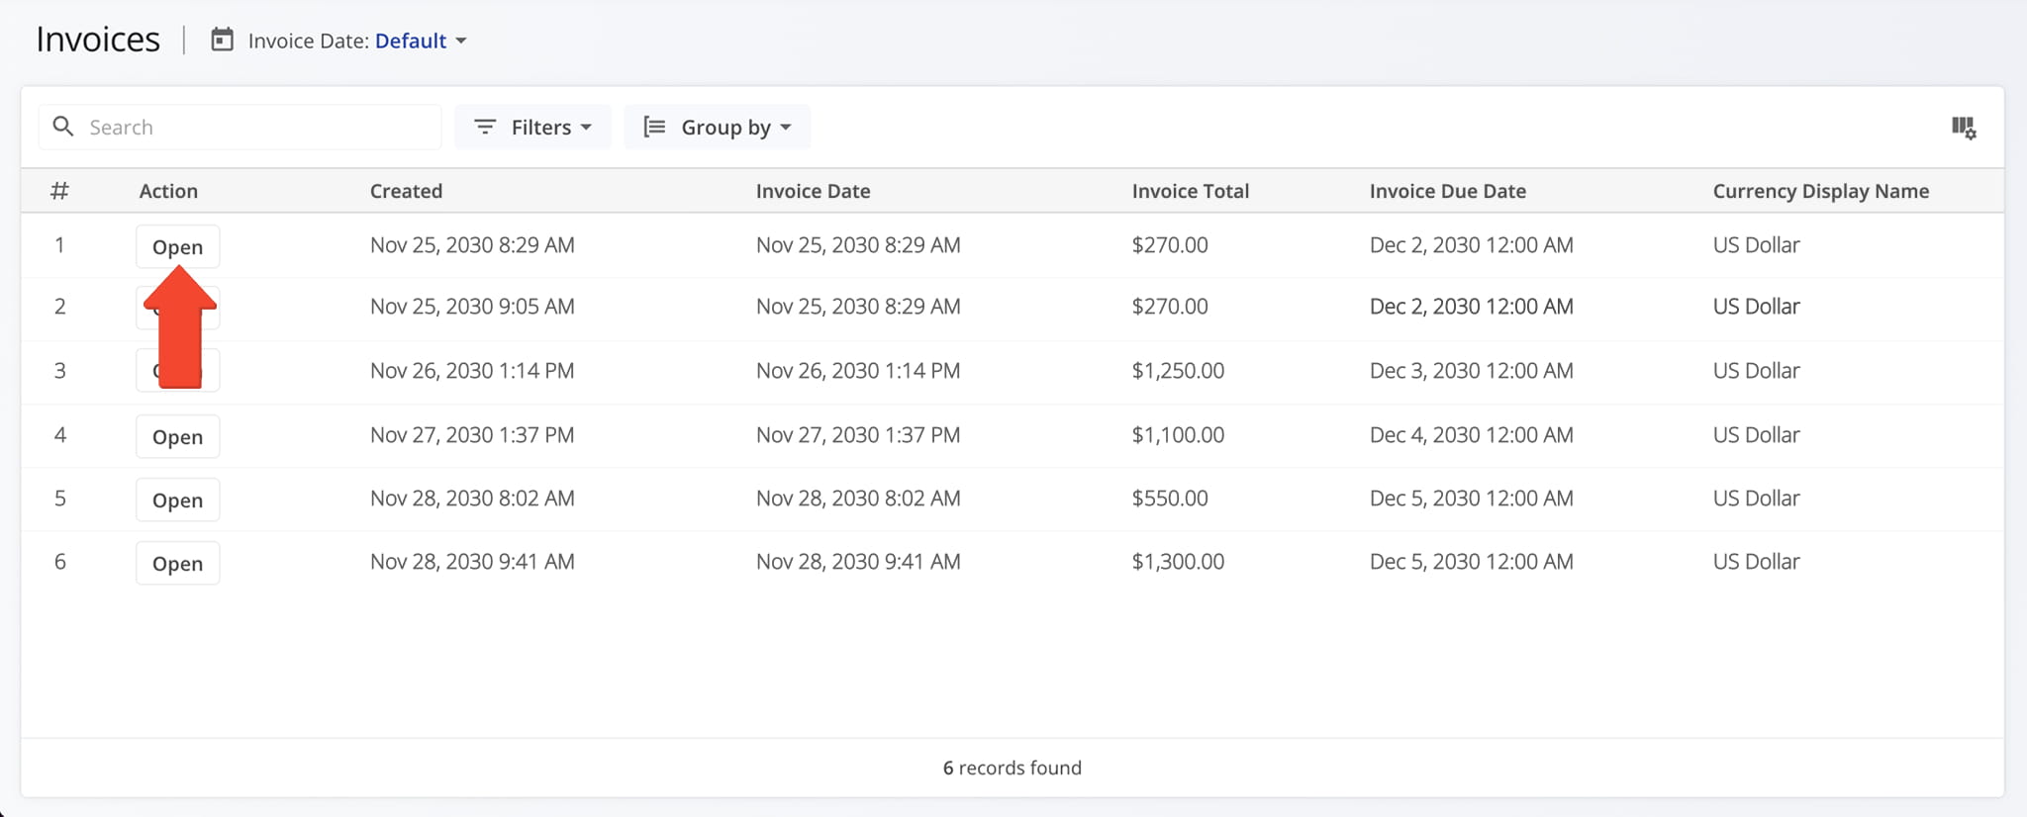Click the search magnifier icon
Screen dimensions: 2027x817
63,127
